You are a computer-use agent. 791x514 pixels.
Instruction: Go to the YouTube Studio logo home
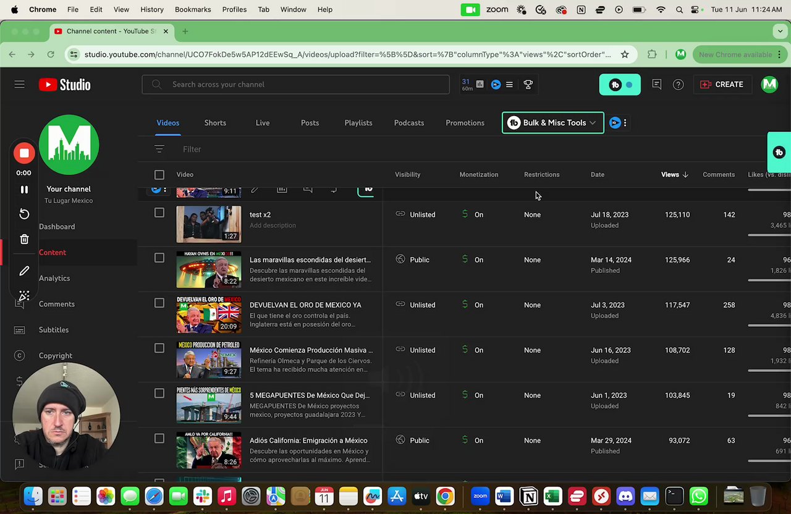click(x=64, y=85)
